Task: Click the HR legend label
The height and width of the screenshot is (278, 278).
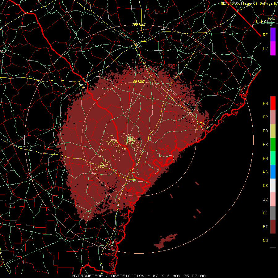Action: (265, 145)
